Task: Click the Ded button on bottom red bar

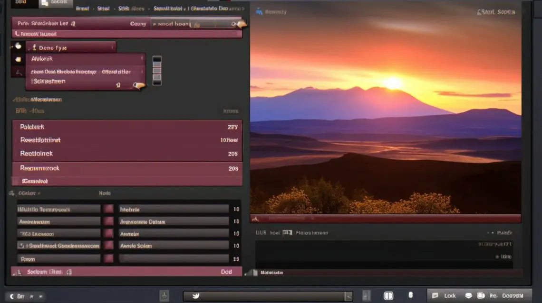Action: tap(226, 272)
